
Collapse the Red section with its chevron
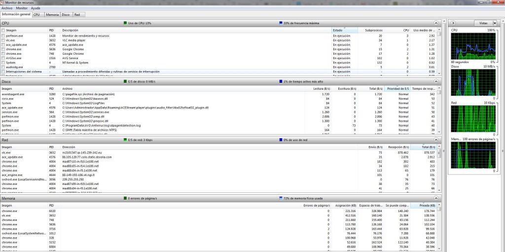(436, 140)
